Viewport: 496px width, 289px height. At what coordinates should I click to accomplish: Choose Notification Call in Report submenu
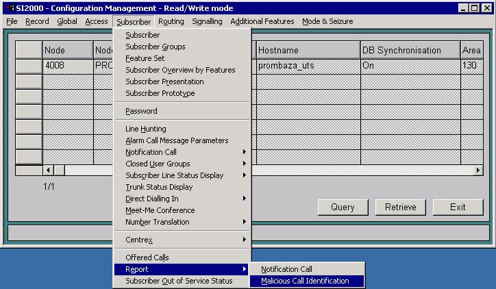pos(286,269)
